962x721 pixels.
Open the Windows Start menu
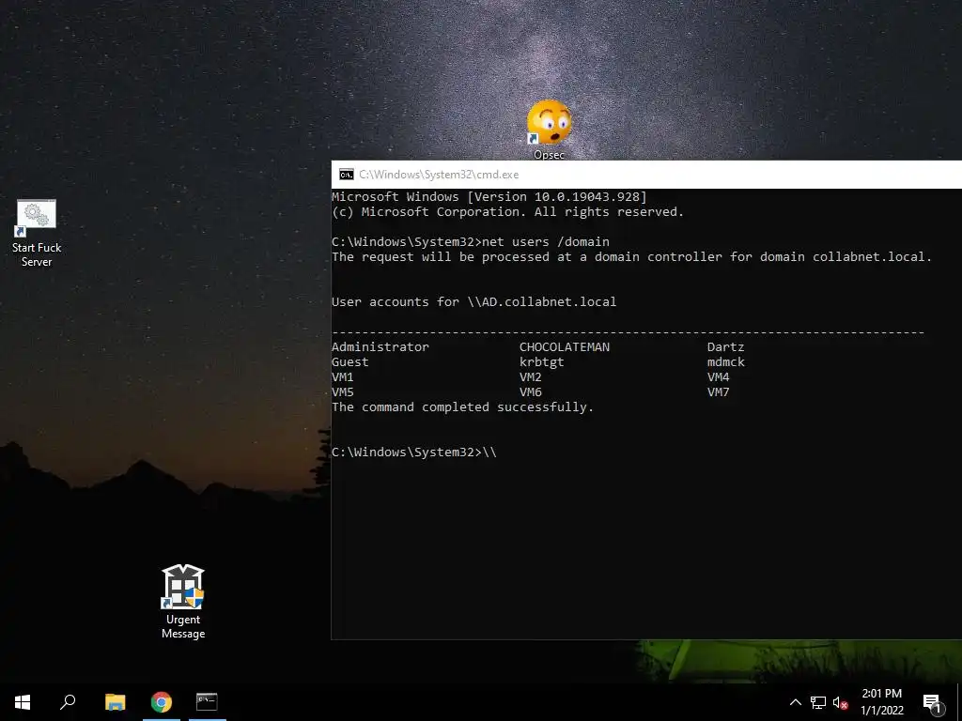[23, 702]
